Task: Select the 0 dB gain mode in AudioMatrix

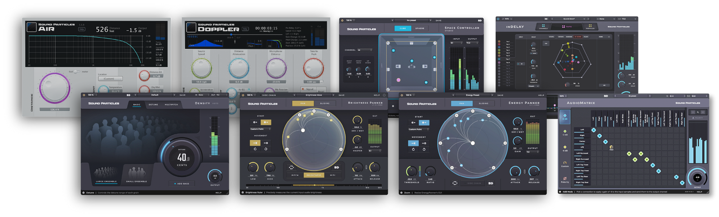Action: [x=565, y=116]
